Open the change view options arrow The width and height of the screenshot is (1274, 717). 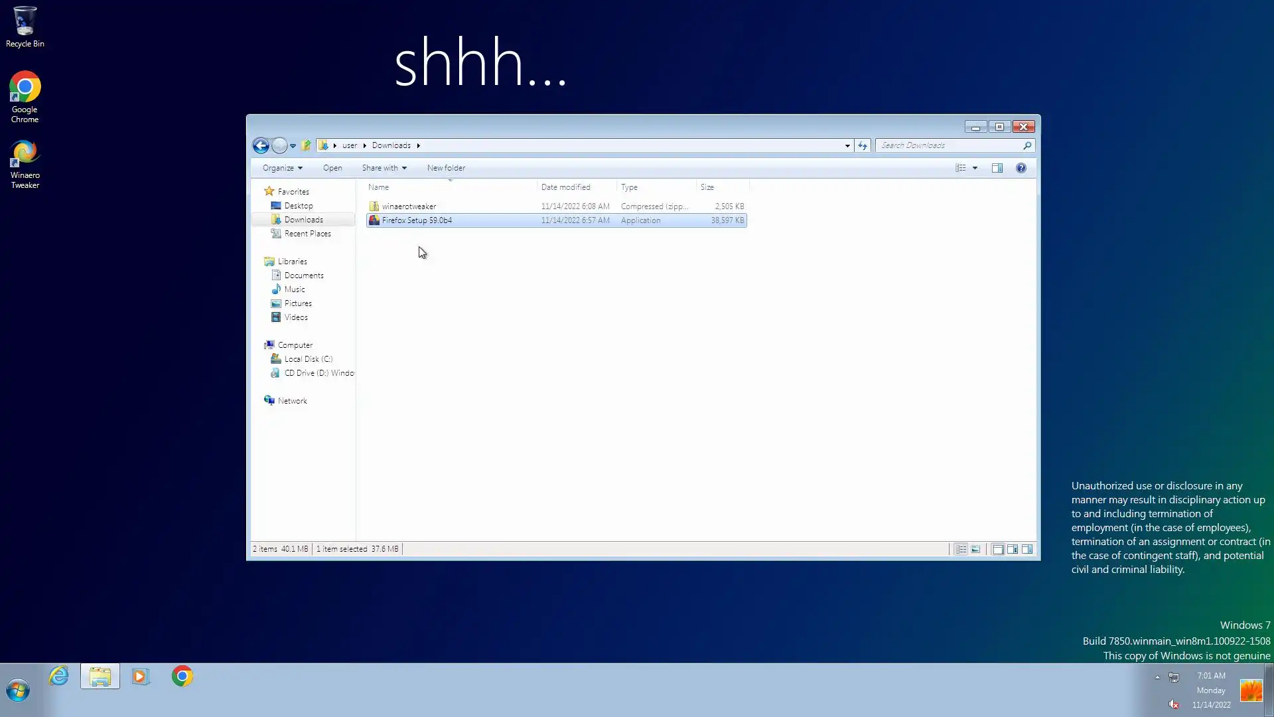point(975,168)
